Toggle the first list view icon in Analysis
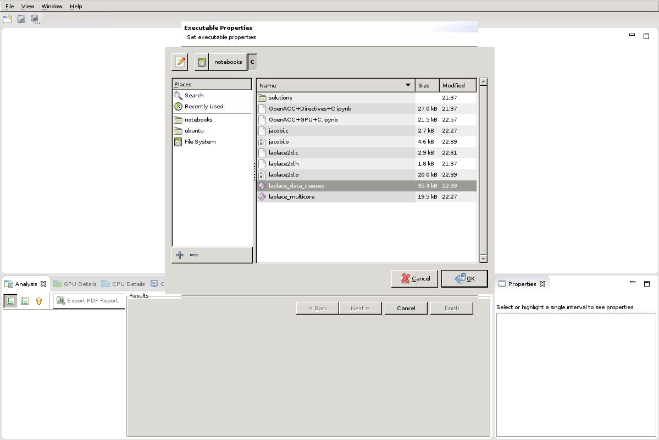Image resolution: width=659 pixels, height=440 pixels. [10, 301]
